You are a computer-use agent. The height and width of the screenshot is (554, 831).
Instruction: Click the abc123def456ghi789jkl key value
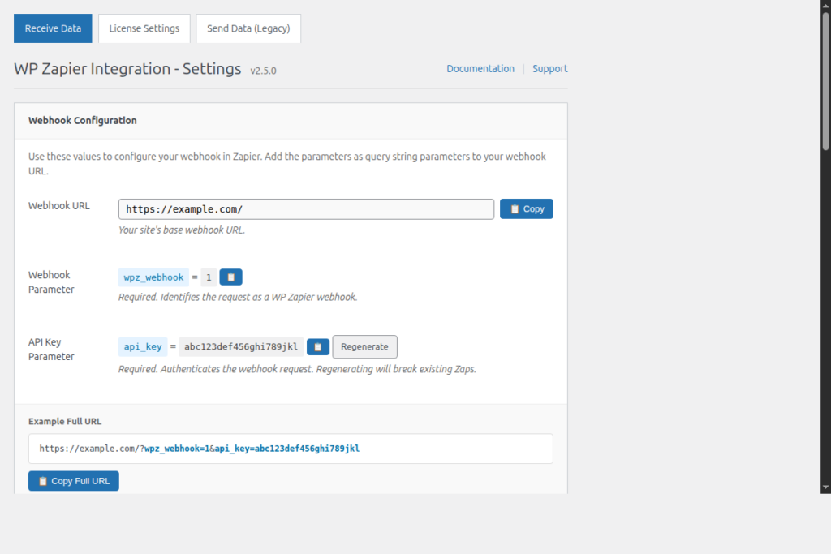click(x=241, y=347)
